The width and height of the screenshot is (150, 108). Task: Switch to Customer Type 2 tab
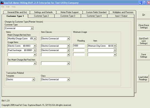coord(41,16)
